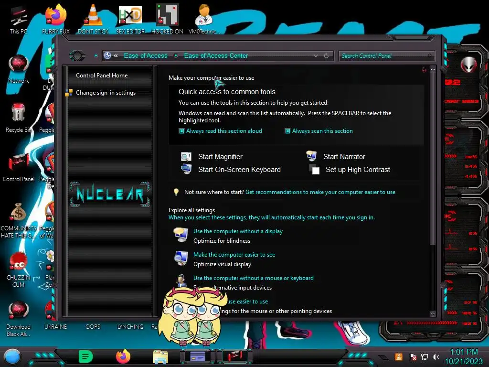Click Set up High Contrast text
Screen dimensions: 489x367
click(x=358, y=170)
